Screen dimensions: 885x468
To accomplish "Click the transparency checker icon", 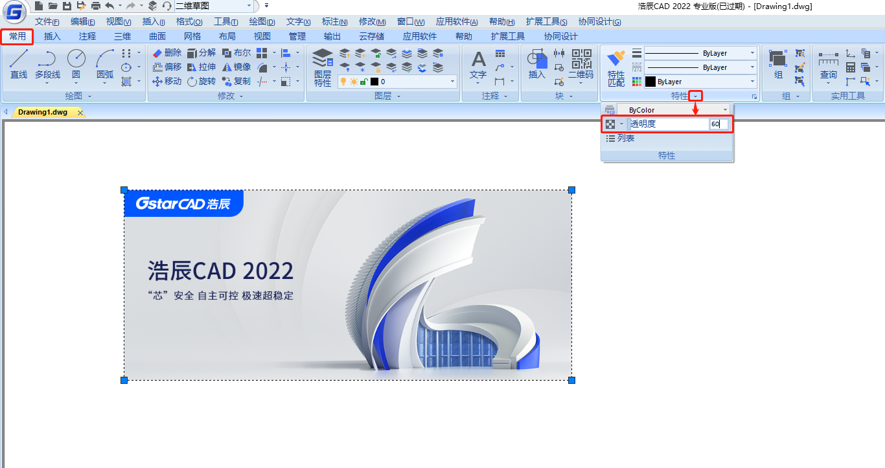I will [x=610, y=124].
